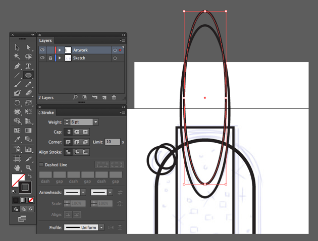
Task: Open the stroke Weight dropdown
Action: pos(96,122)
